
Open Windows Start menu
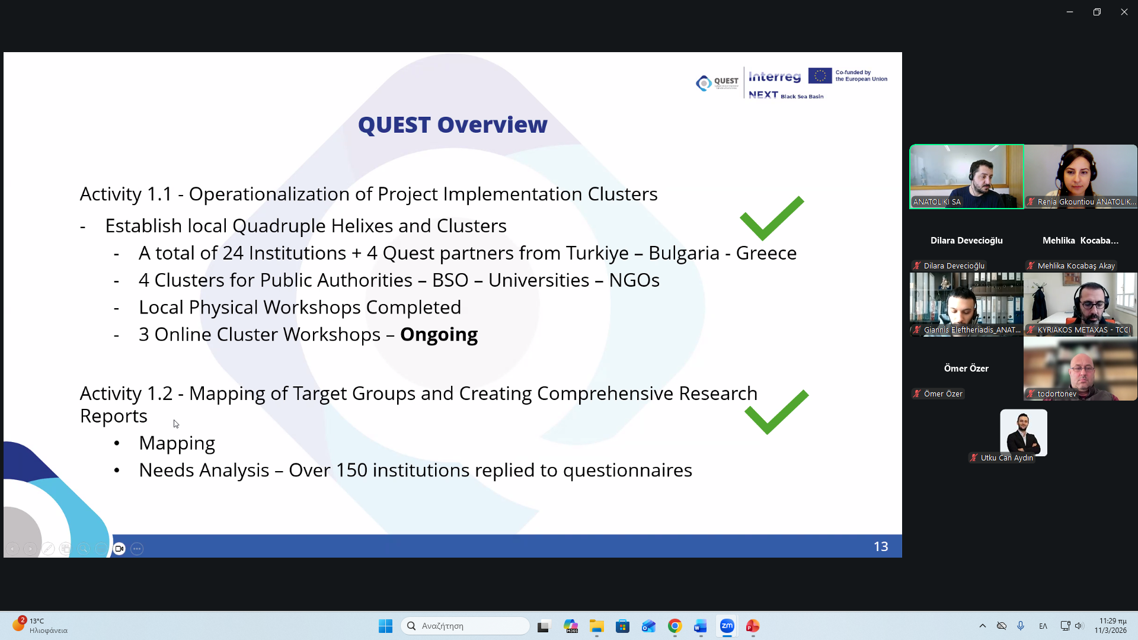[385, 626]
